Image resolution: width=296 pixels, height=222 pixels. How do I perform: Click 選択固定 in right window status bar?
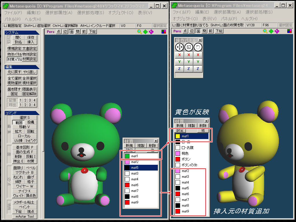coord(285,25)
